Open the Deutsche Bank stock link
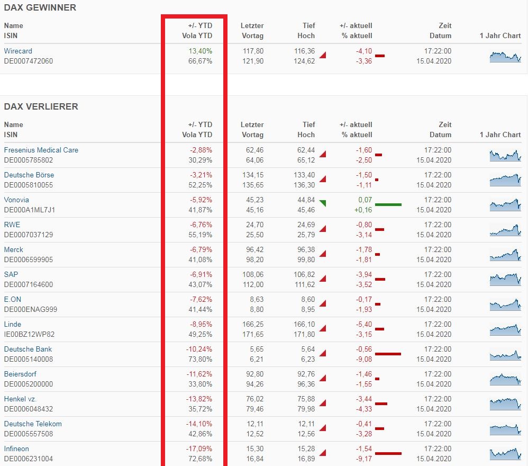 (28, 349)
